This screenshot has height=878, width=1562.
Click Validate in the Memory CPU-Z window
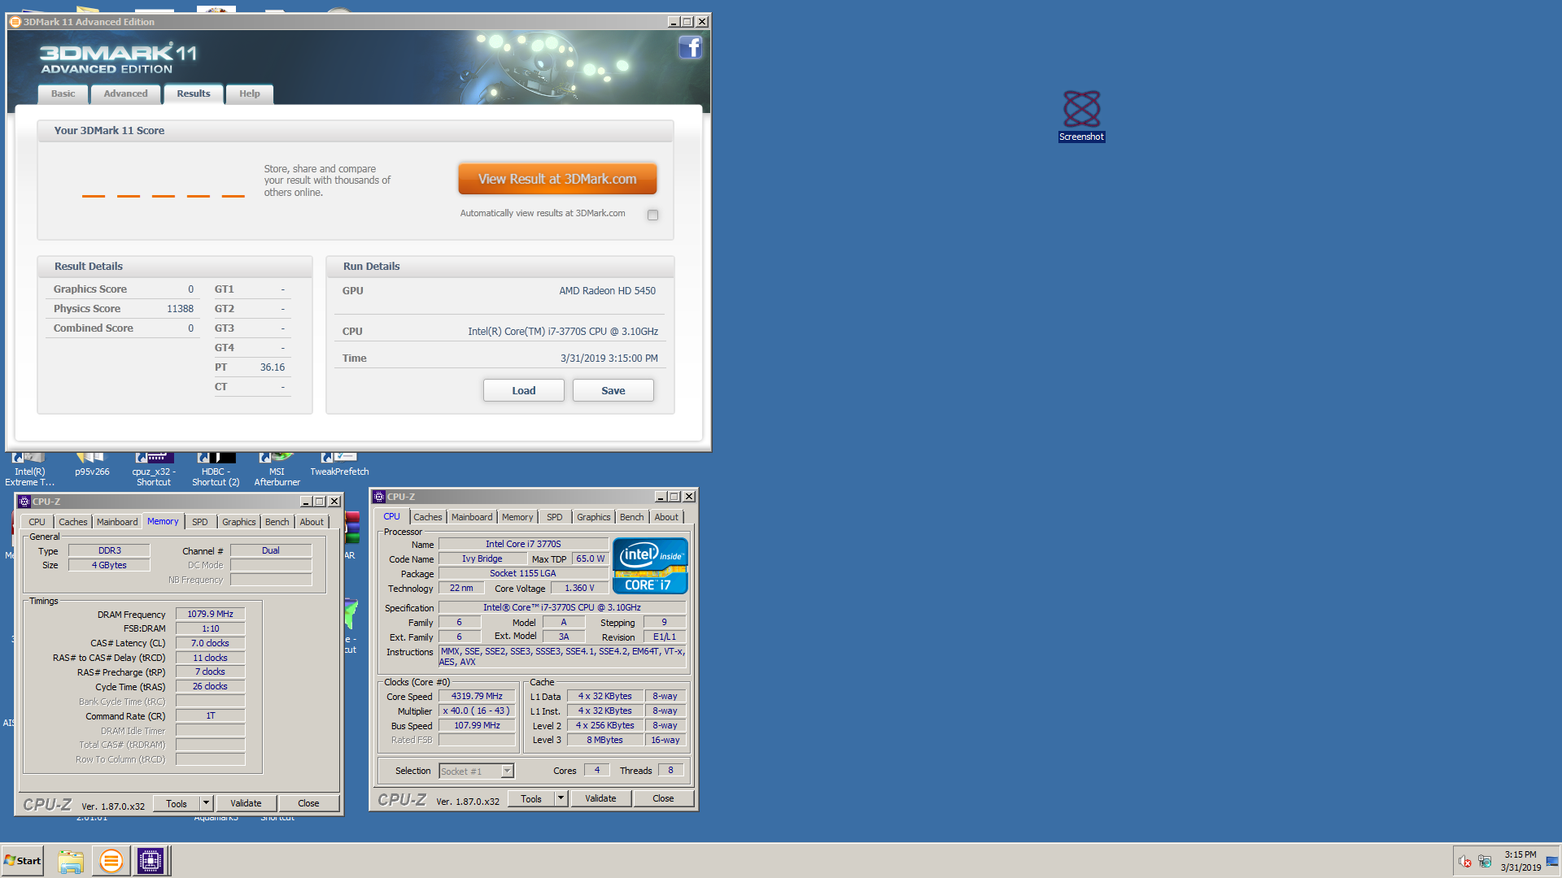[246, 803]
